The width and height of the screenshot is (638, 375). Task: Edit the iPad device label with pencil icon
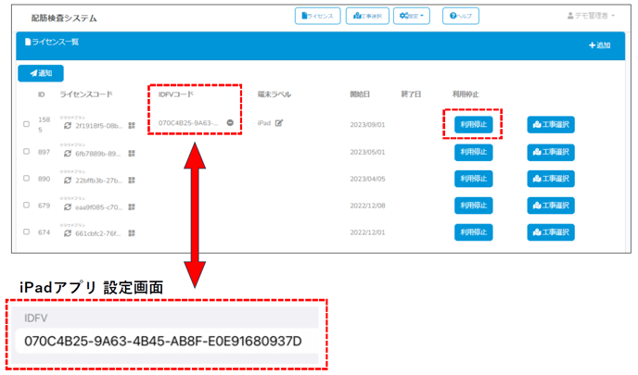point(278,122)
